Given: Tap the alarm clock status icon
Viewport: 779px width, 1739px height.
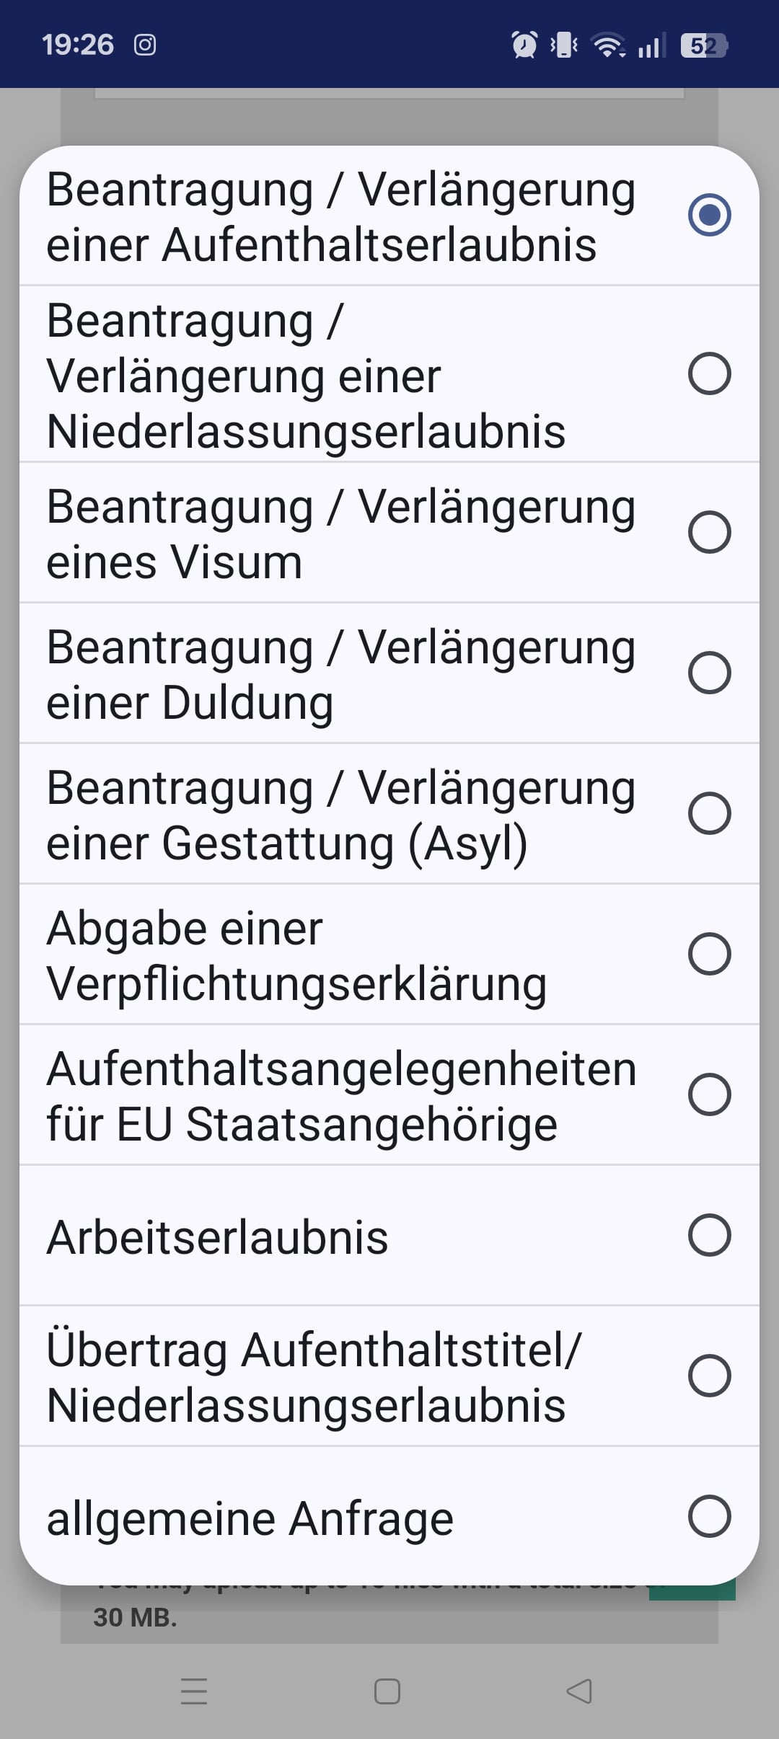Looking at the screenshot, I should [x=524, y=45].
